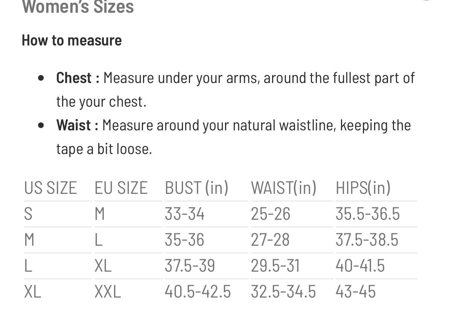This screenshot has height=316, width=449.
Task: Click the US SIZE column header
Action: pos(50,187)
